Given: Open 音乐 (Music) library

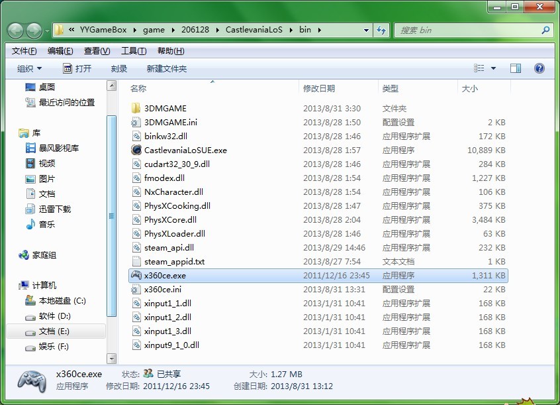Looking at the screenshot, I should pyautogui.click(x=47, y=224).
